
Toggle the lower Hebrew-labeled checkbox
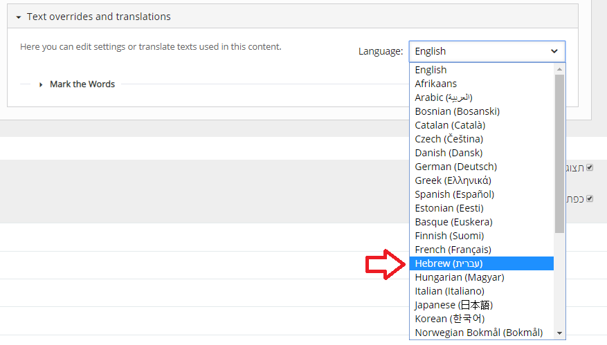click(590, 198)
